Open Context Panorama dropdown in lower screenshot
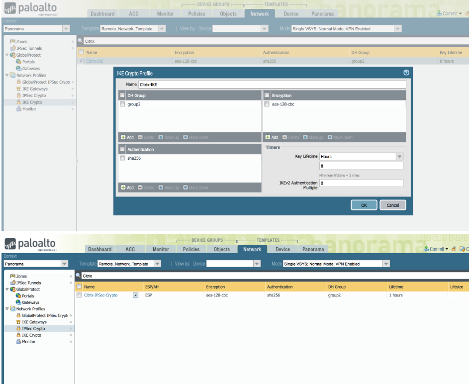 click(64, 264)
